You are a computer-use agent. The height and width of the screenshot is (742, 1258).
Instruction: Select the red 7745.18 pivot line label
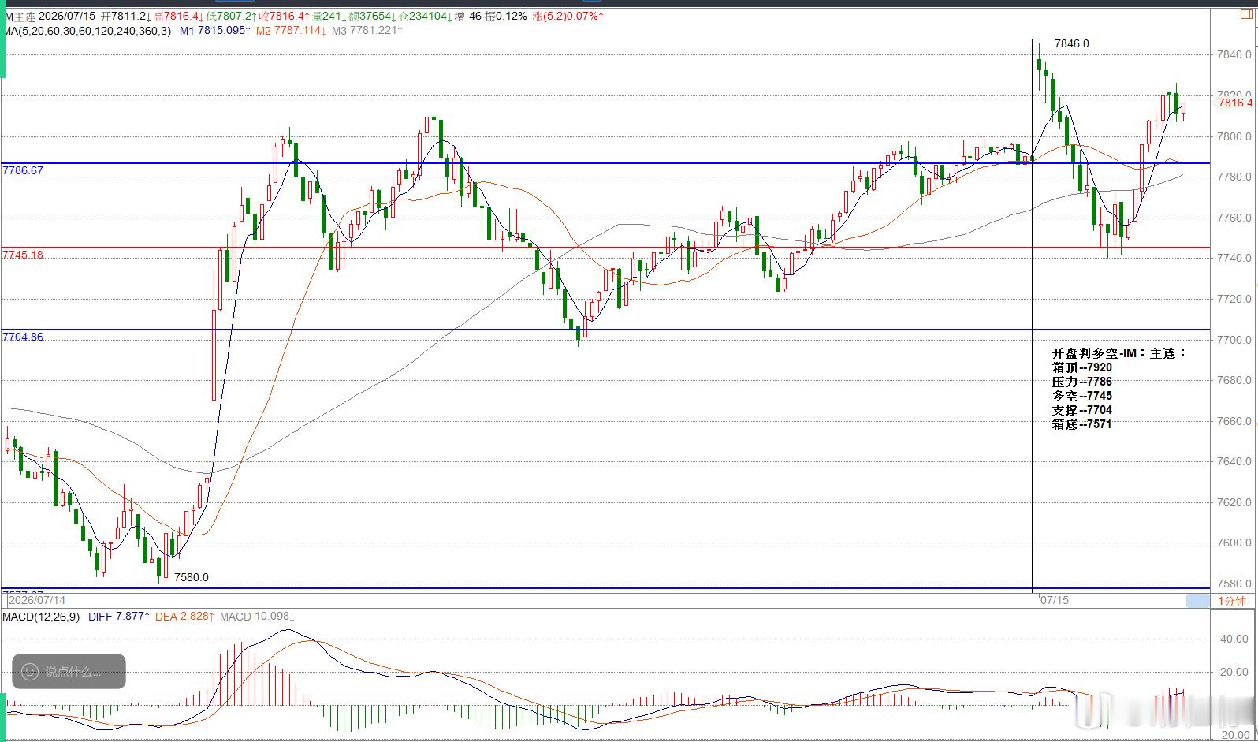click(23, 255)
